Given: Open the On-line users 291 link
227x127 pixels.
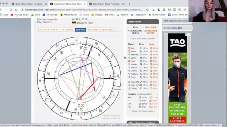Looking at the screenshot, I should click(173, 28).
